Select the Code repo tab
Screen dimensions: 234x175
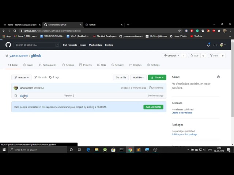point(13,65)
